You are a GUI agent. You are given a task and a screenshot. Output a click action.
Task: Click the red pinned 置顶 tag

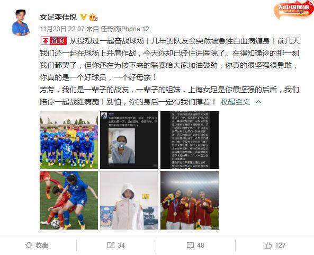coord(53,41)
